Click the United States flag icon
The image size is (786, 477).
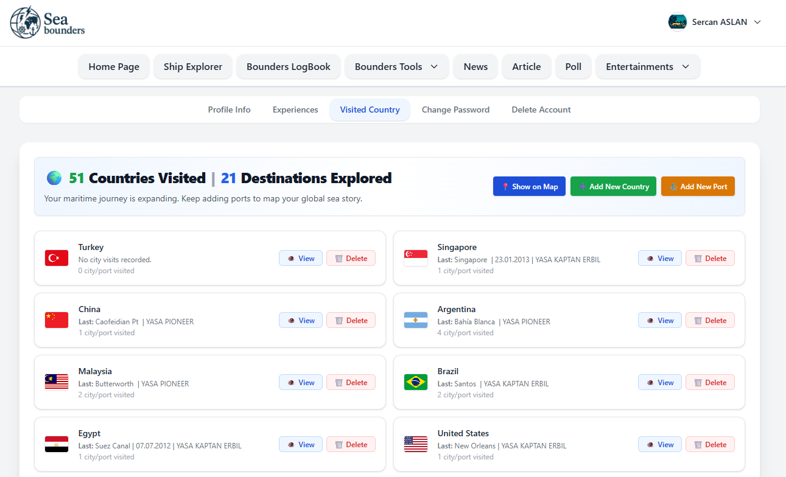click(x=416, y=444)
